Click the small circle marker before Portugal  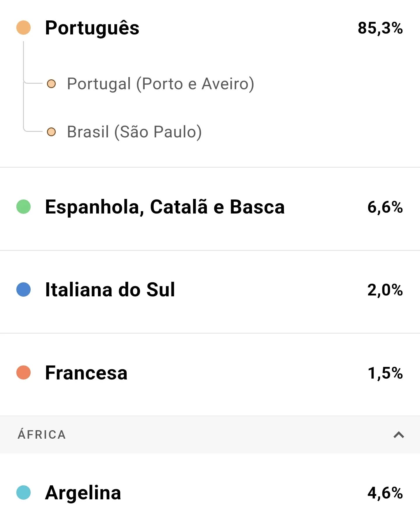pyautogui.click(x=51, y=84)
